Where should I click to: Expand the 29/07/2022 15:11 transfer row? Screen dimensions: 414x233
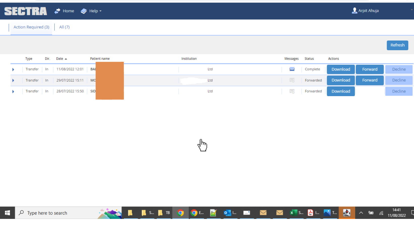pos(13,80)
